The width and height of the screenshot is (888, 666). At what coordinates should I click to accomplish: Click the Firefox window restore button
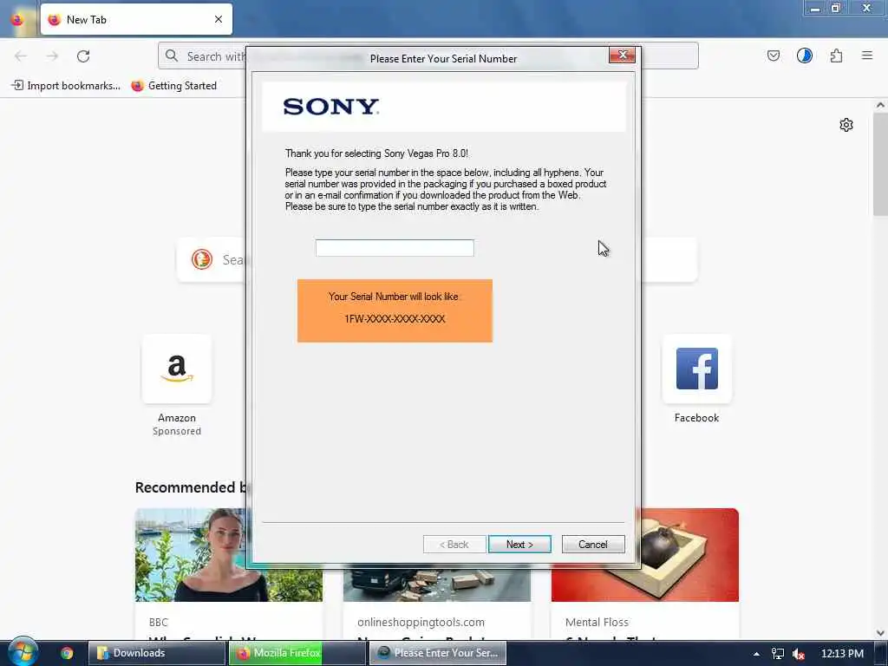(x=836, y=8)
